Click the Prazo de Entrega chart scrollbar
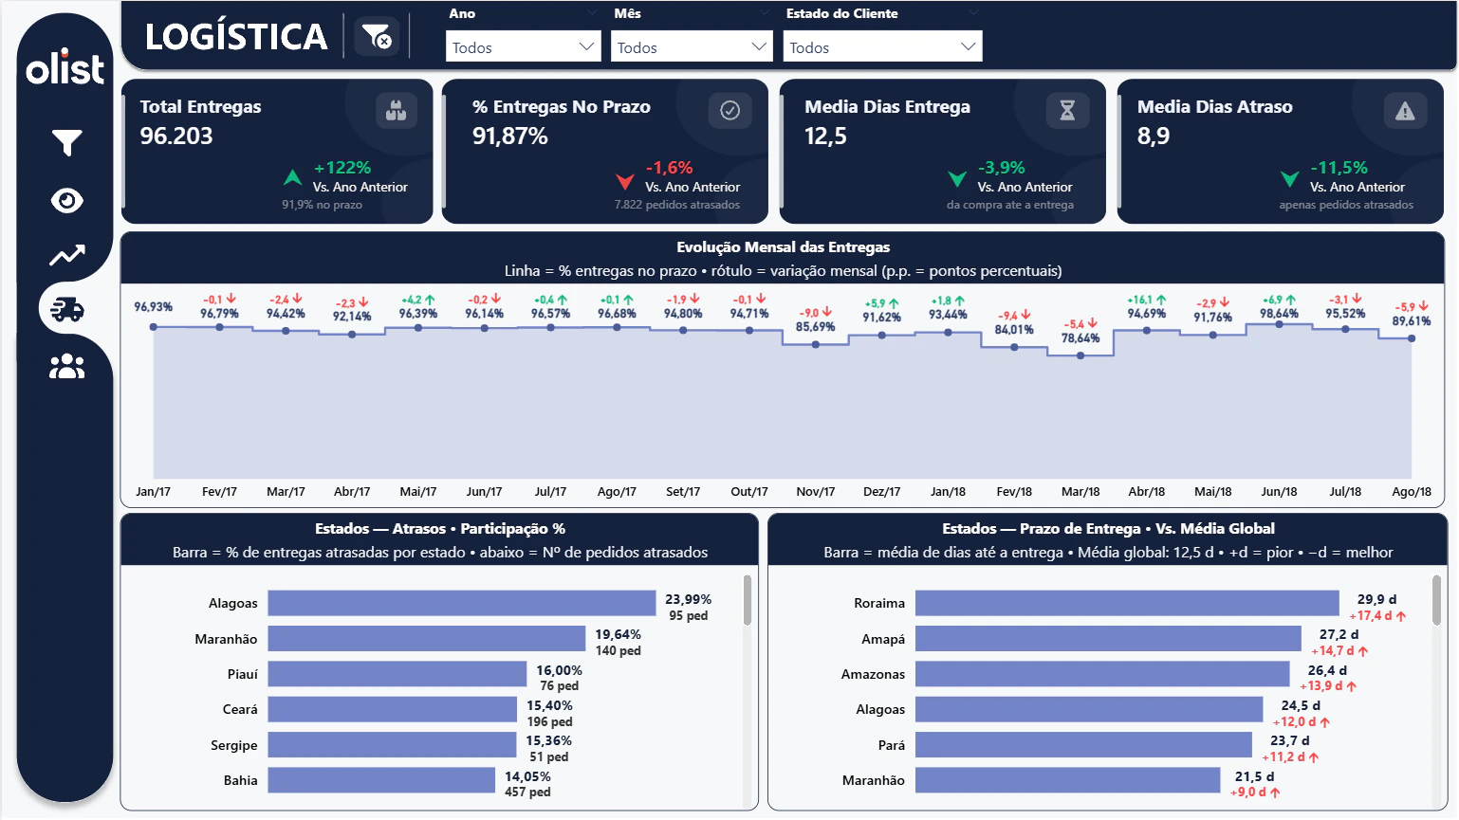Viewport: 1459px width, 820px height. (1436, 600)
